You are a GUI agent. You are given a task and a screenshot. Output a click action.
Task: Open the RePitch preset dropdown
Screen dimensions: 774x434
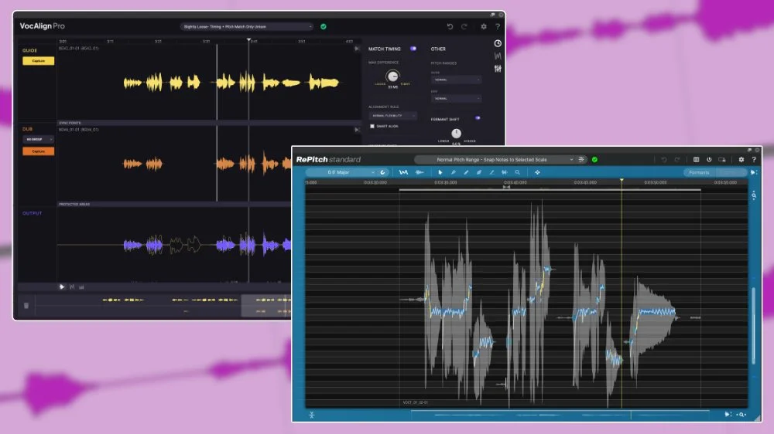click(x=495, y=160)
